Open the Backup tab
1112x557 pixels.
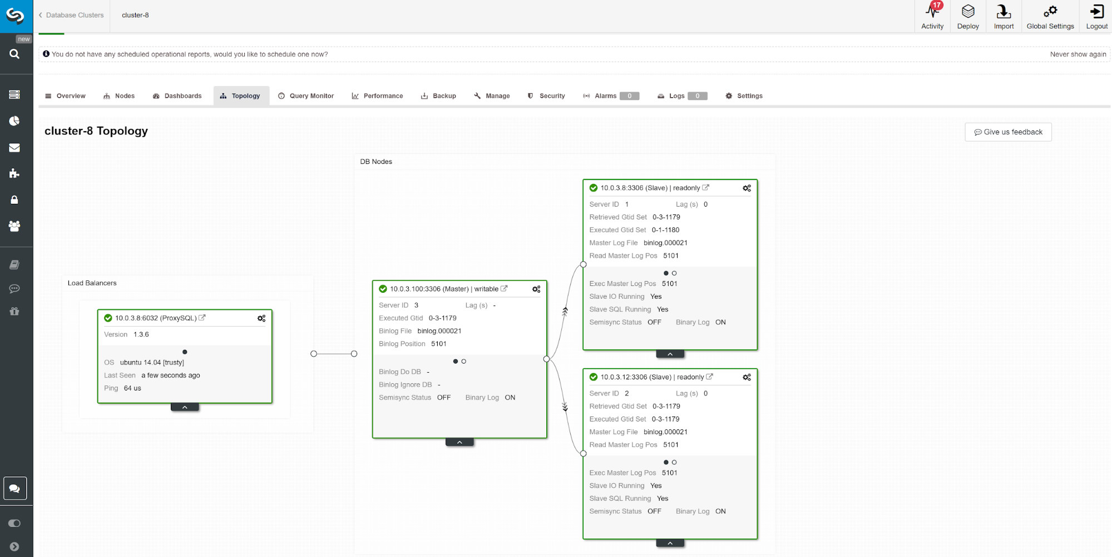pos(438,96)
